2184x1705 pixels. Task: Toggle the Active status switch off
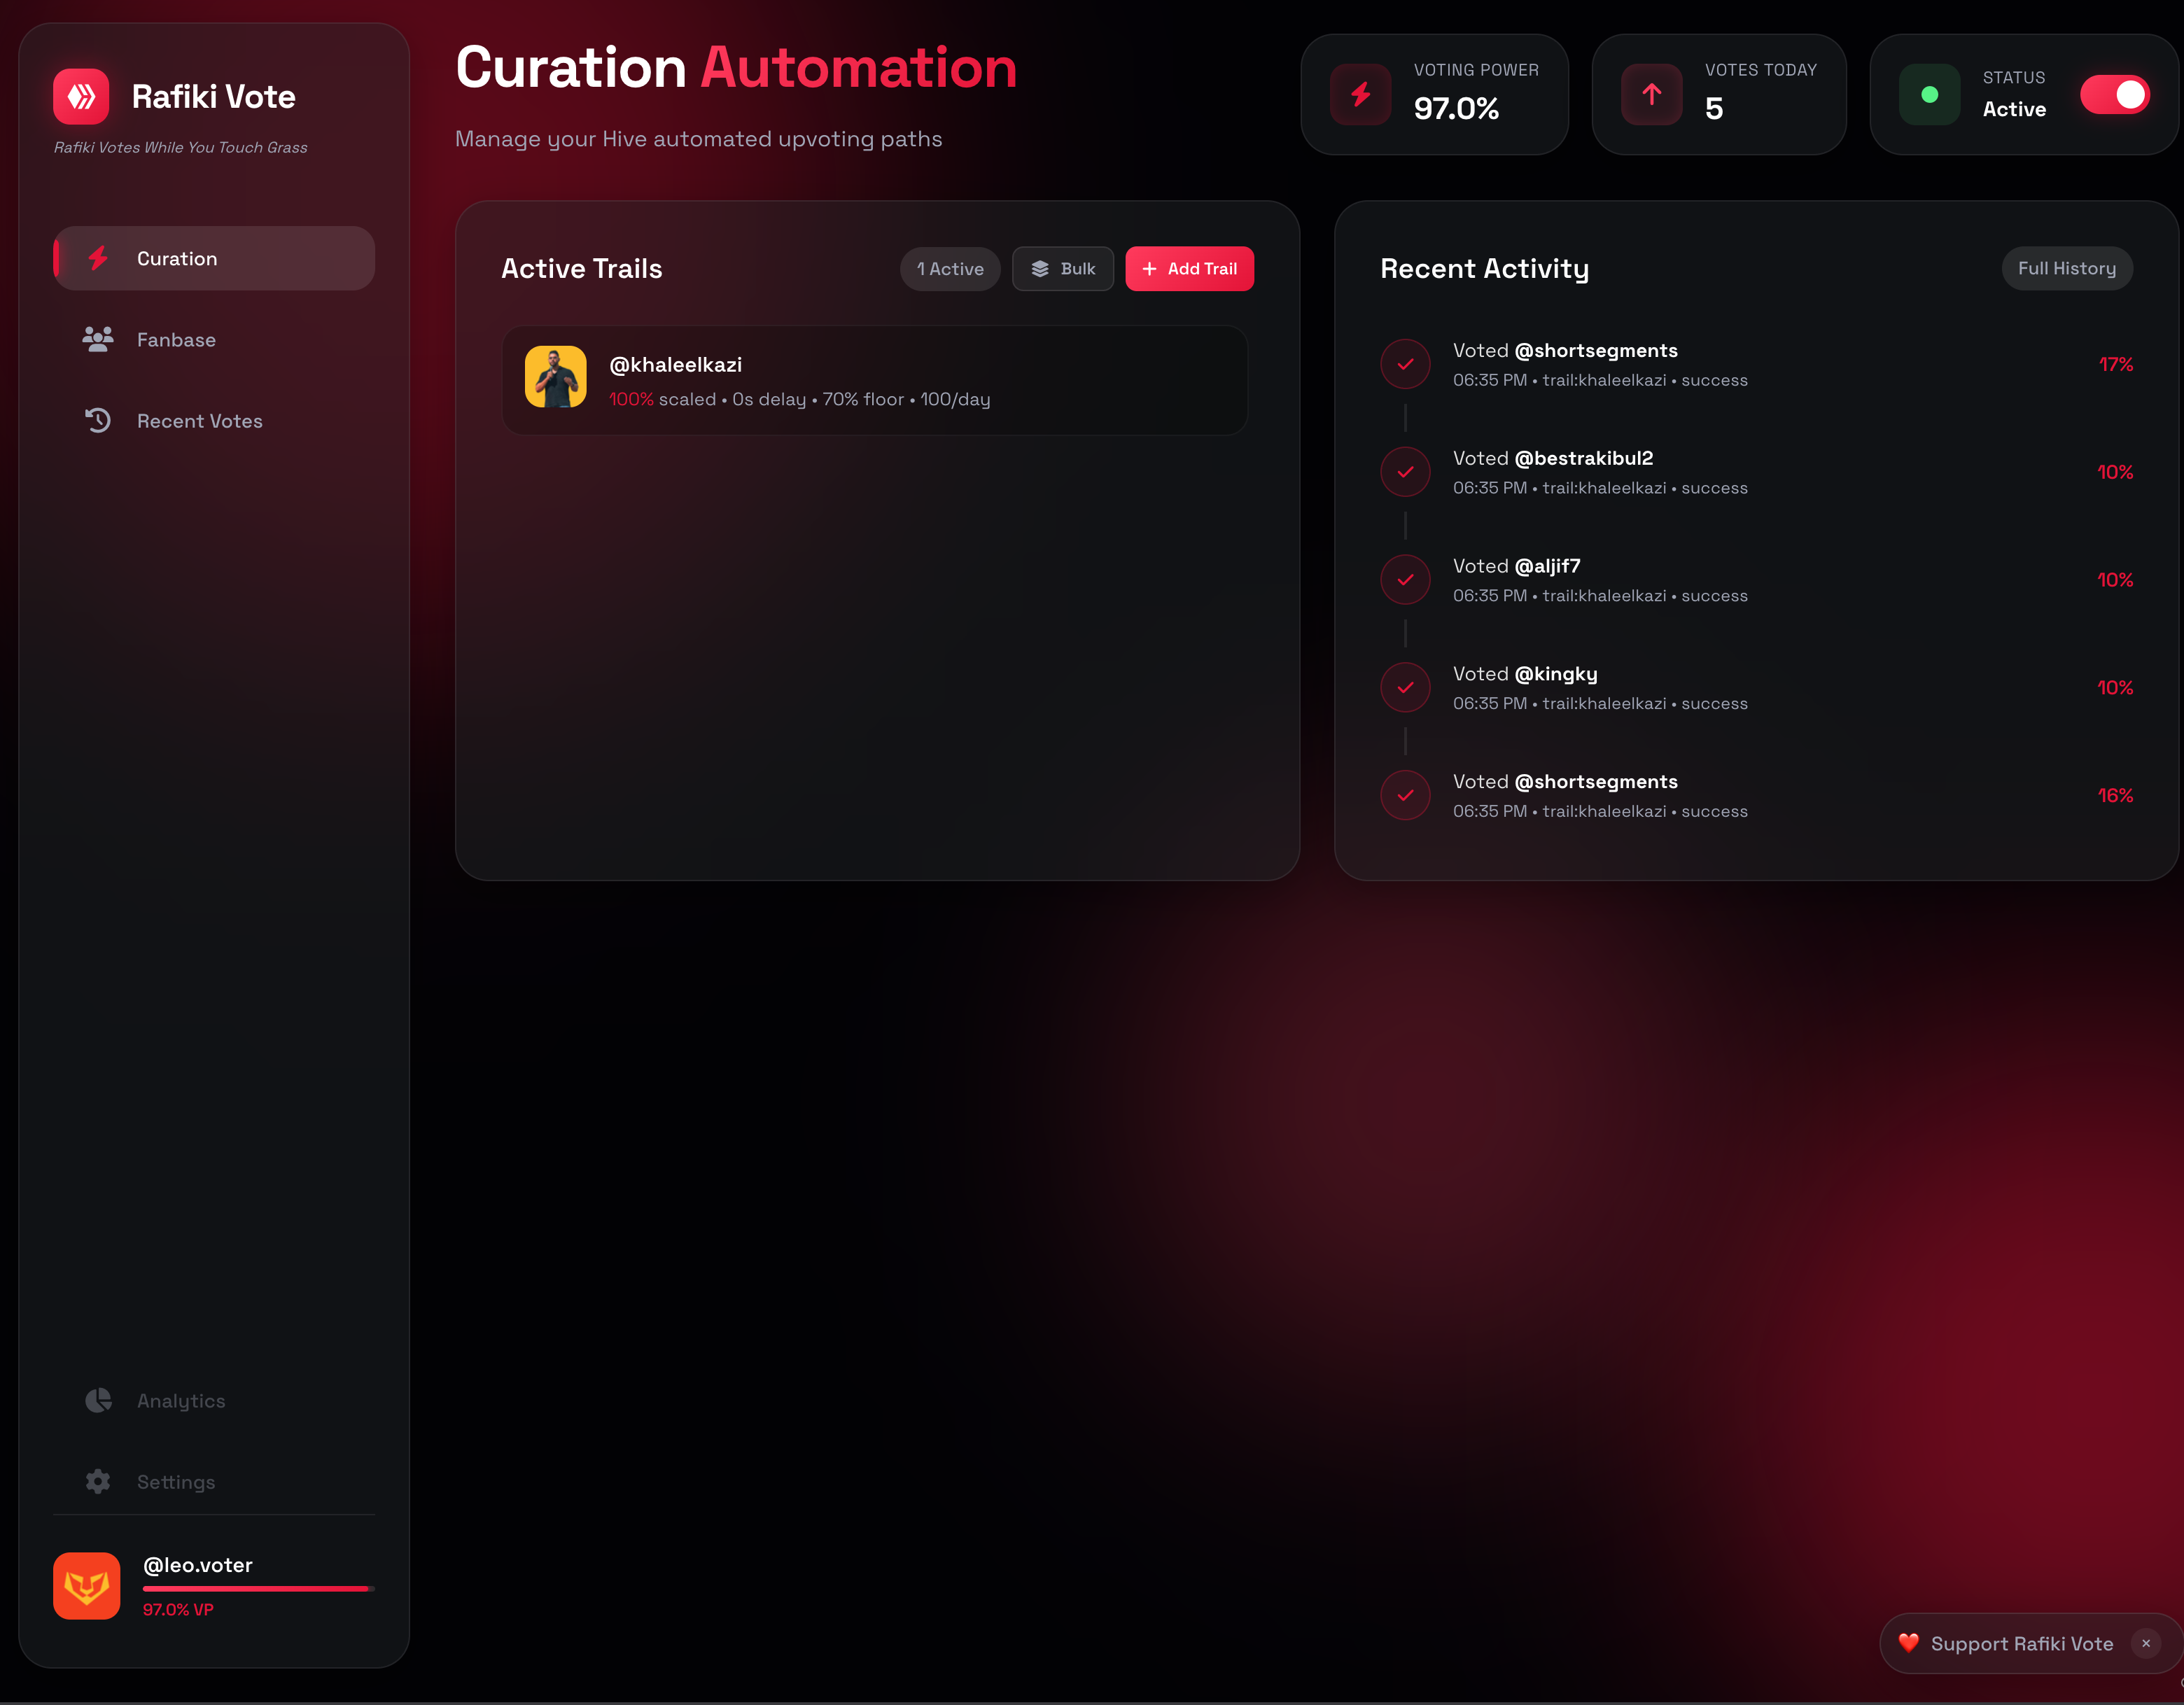pyautogui.click(x=2114, y=95)
